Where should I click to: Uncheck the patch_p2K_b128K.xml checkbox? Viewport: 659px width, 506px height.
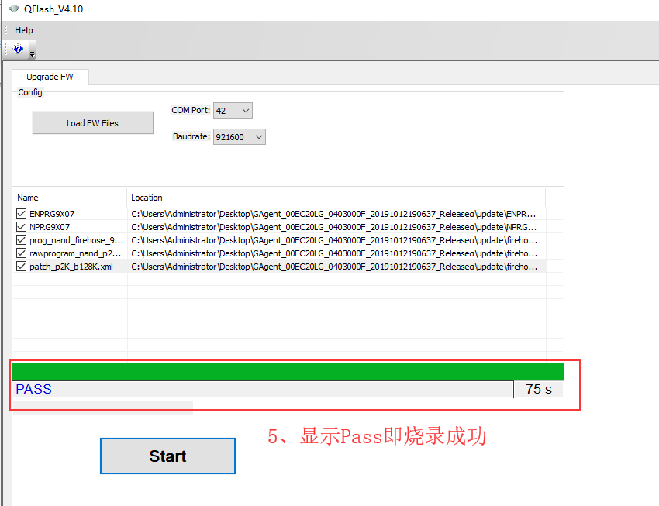point(22,267)
